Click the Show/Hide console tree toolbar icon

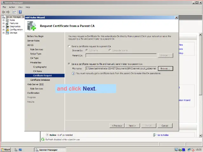(x=14, y=12)
